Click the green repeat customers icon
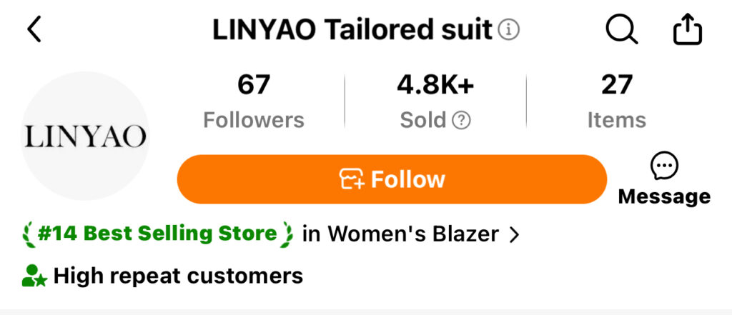 34,276
